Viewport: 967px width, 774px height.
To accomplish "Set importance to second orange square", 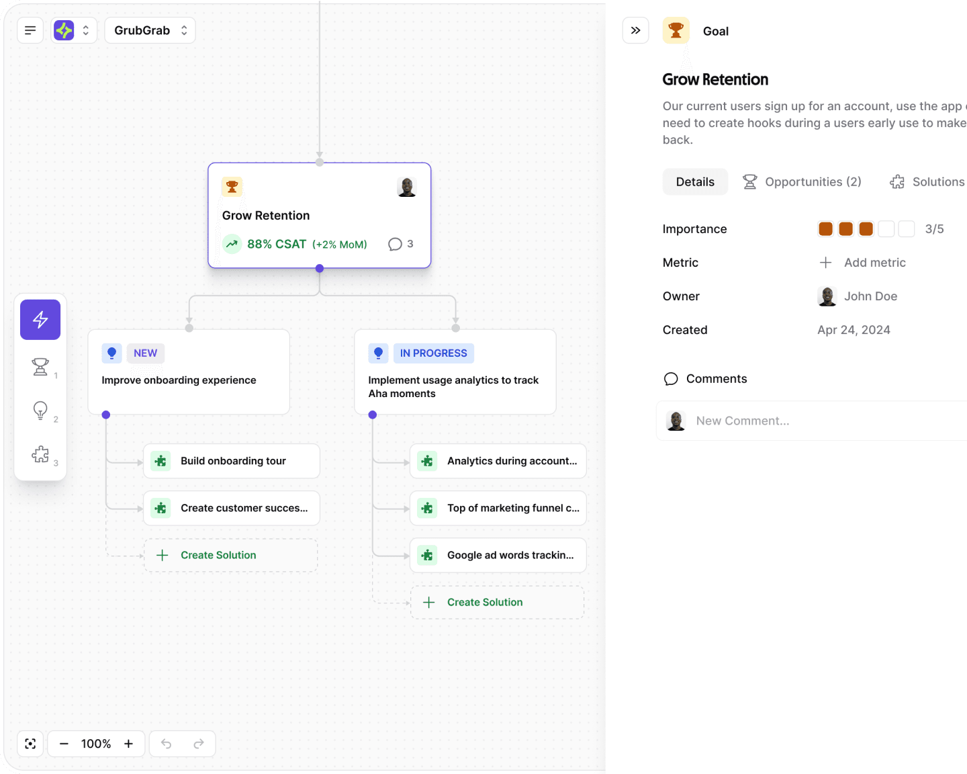I will (846, 229).
